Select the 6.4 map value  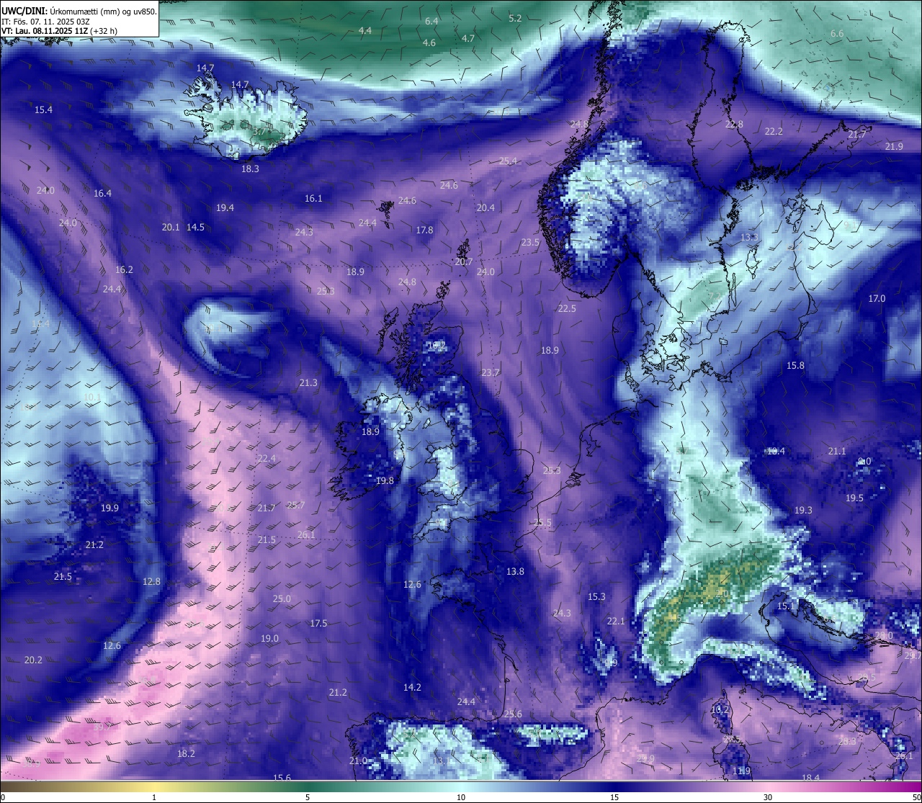point(431,22)
